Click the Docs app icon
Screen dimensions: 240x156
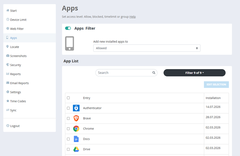click(76, 139)
